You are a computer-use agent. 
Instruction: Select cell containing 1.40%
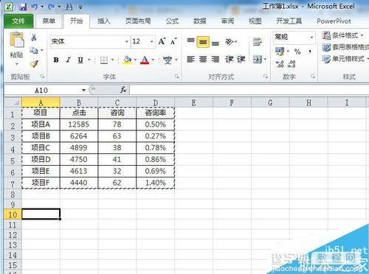pos(156,183)
